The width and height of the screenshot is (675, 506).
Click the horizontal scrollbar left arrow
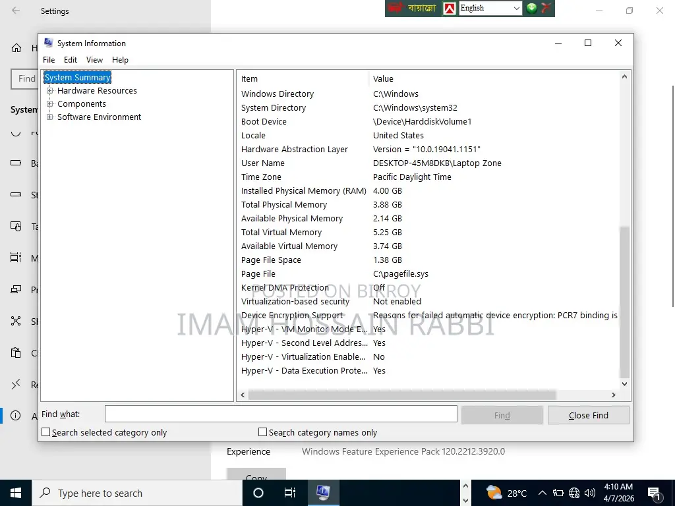point(243,395)
